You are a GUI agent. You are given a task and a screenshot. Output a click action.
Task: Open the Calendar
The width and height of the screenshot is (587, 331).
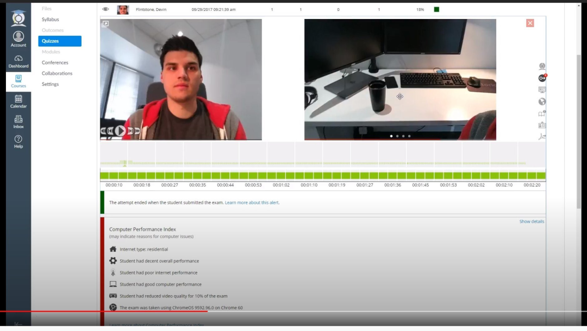tap(18, 101)
